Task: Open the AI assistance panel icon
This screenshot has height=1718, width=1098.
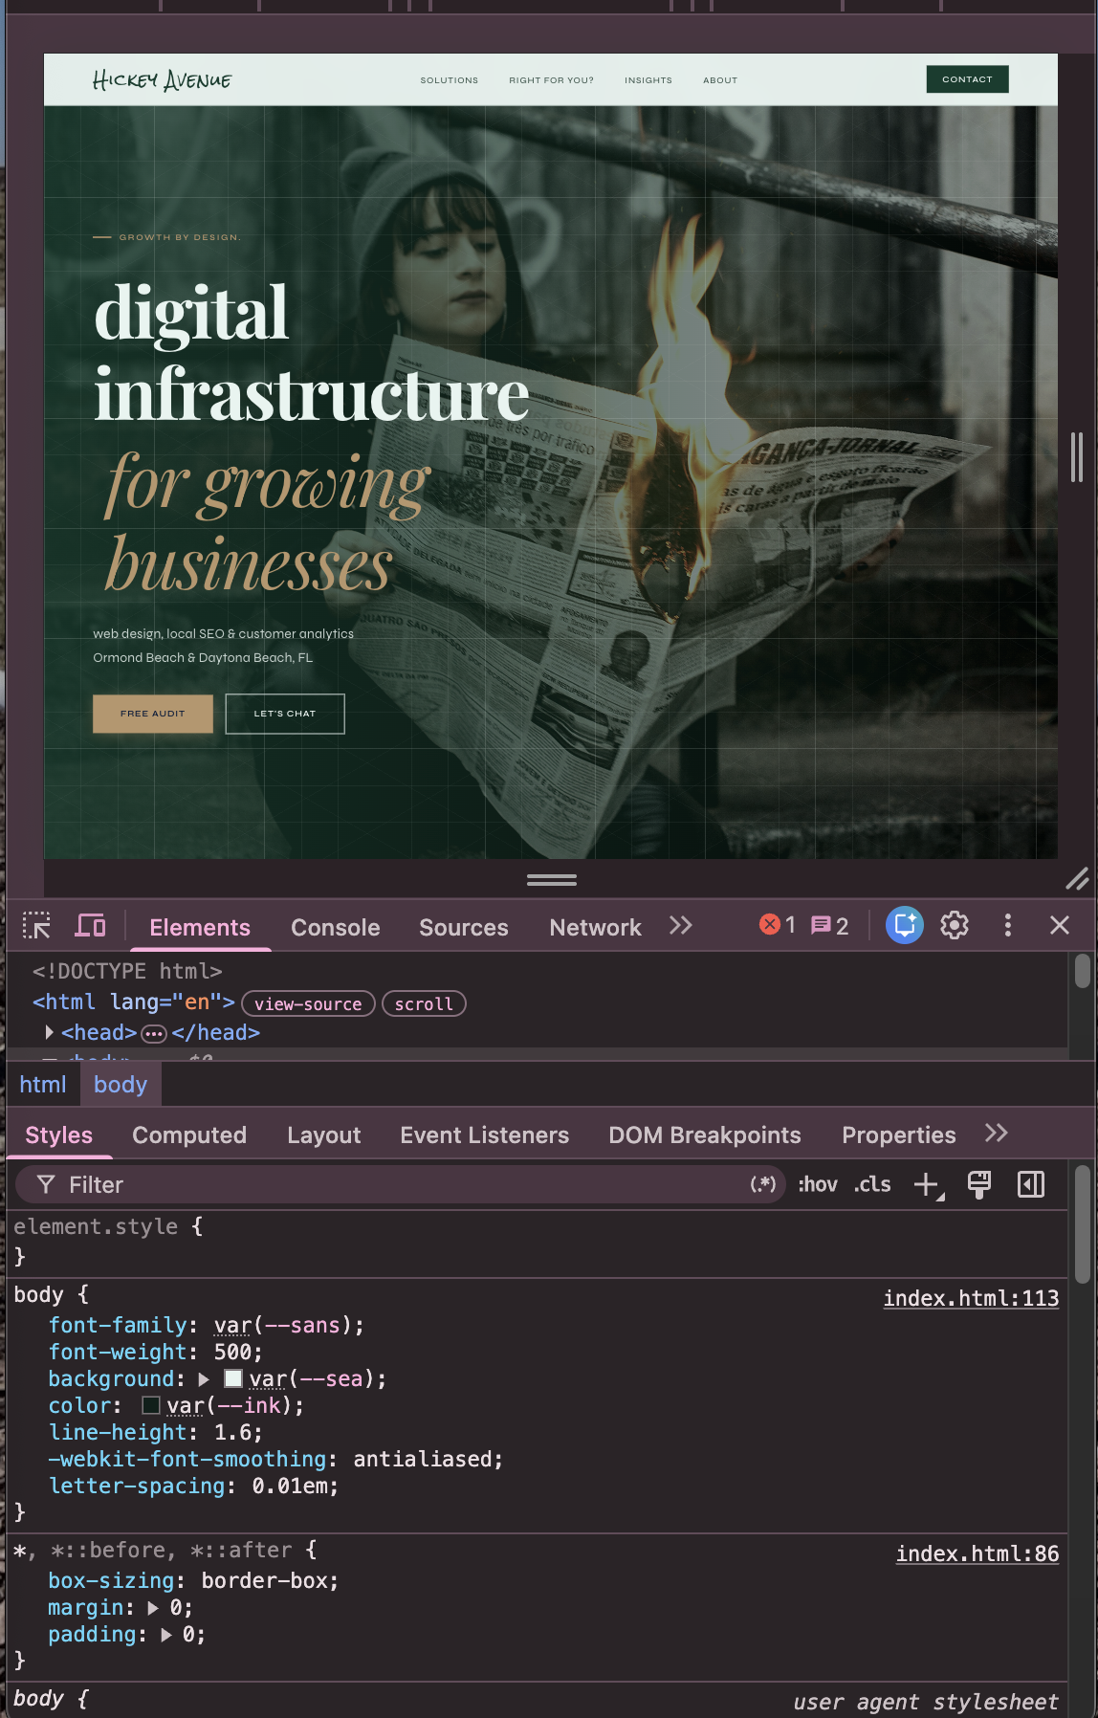Action: click(904, 925)
